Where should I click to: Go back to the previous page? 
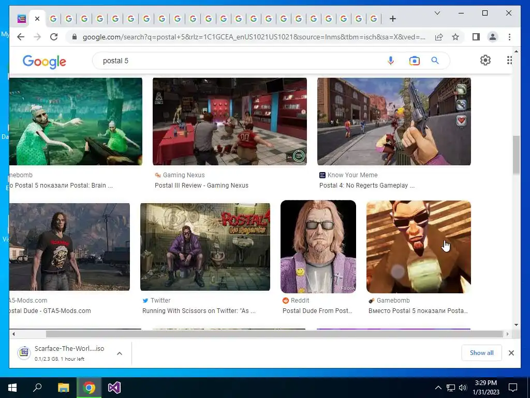(x=21, y=37)
